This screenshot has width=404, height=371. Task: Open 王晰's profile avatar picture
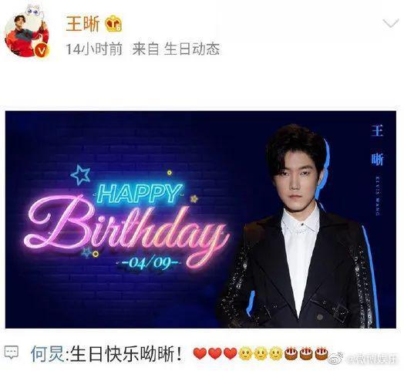coord(27,35)
